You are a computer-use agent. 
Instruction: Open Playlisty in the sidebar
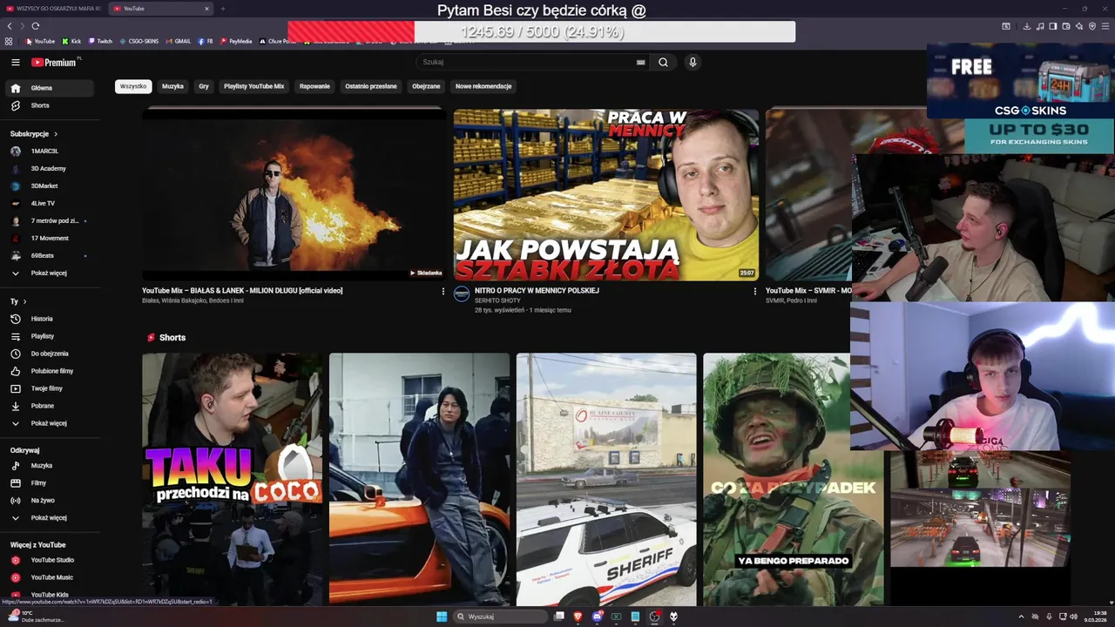pos(49,336)
